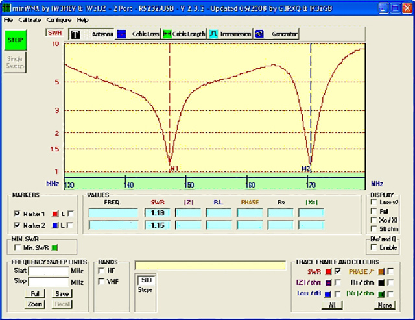Toggle the 50 ohm display checkbox
Screen dimensions: 415x320
coord(374,228)
